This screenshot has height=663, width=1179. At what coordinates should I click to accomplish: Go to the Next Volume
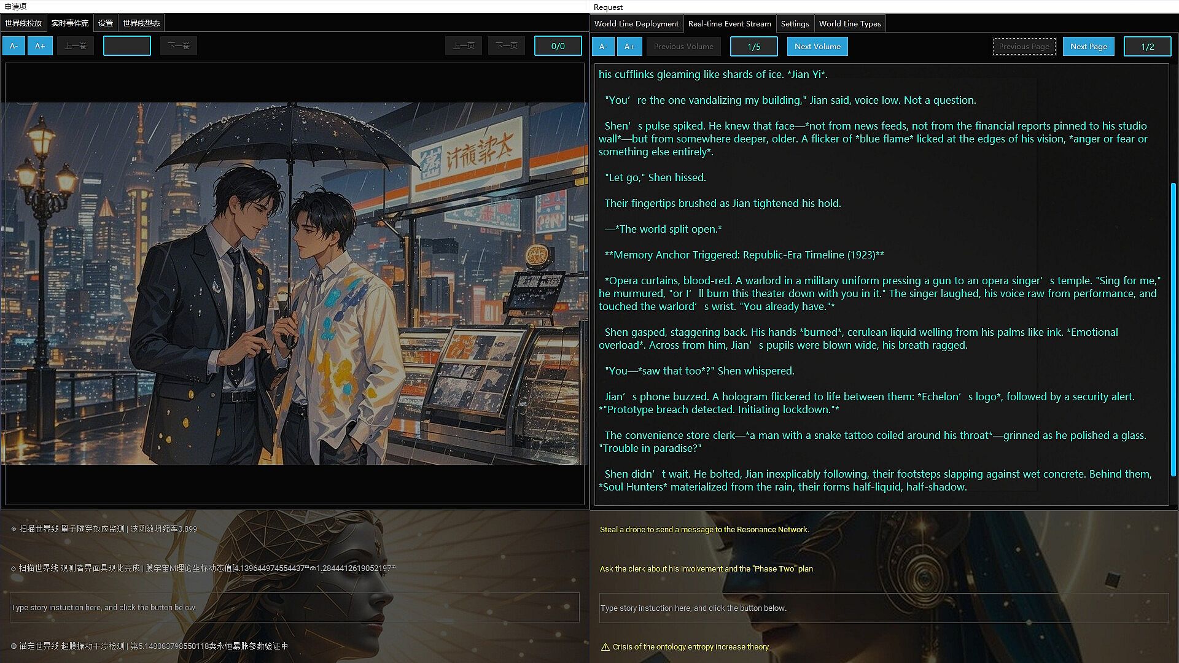[x=817, y=47]
